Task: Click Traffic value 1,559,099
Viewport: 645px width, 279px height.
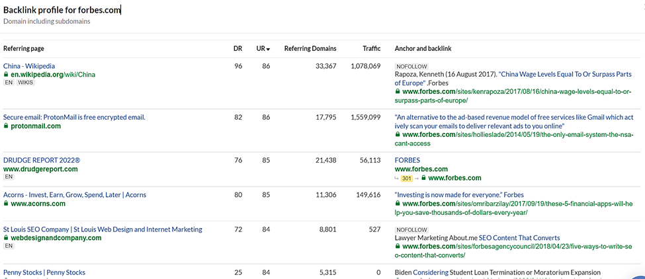Action: (x=366, y=117)
